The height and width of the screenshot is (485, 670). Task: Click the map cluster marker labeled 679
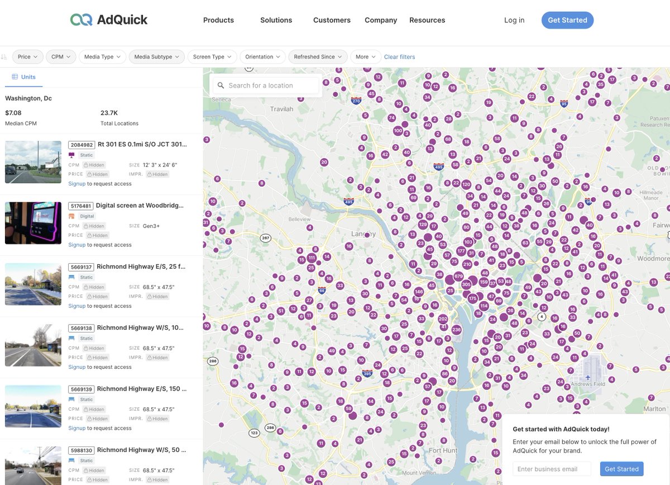pos(459,276)
